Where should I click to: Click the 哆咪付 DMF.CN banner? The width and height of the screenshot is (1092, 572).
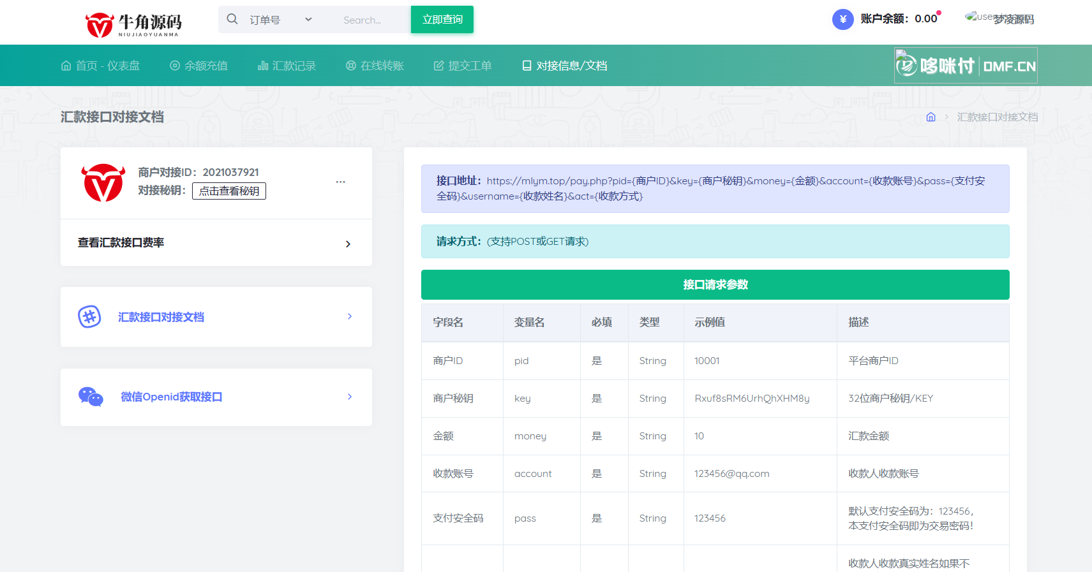pos(966,65)
